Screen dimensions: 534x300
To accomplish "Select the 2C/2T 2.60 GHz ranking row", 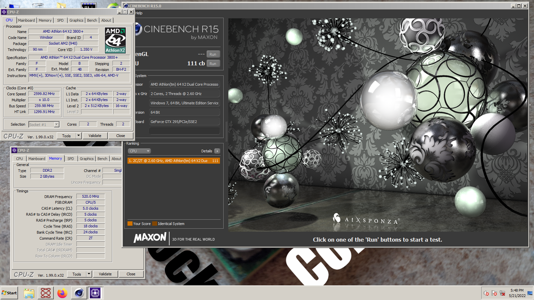I will coord(174,161).
